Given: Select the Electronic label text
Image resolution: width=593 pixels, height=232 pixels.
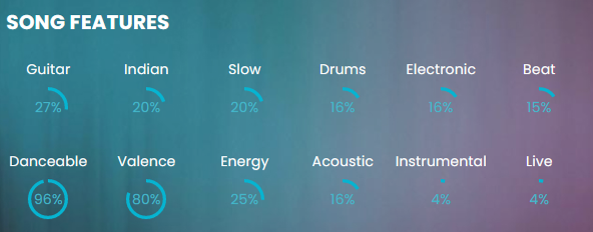Looking at the screenshot, I should click(441, 70).
